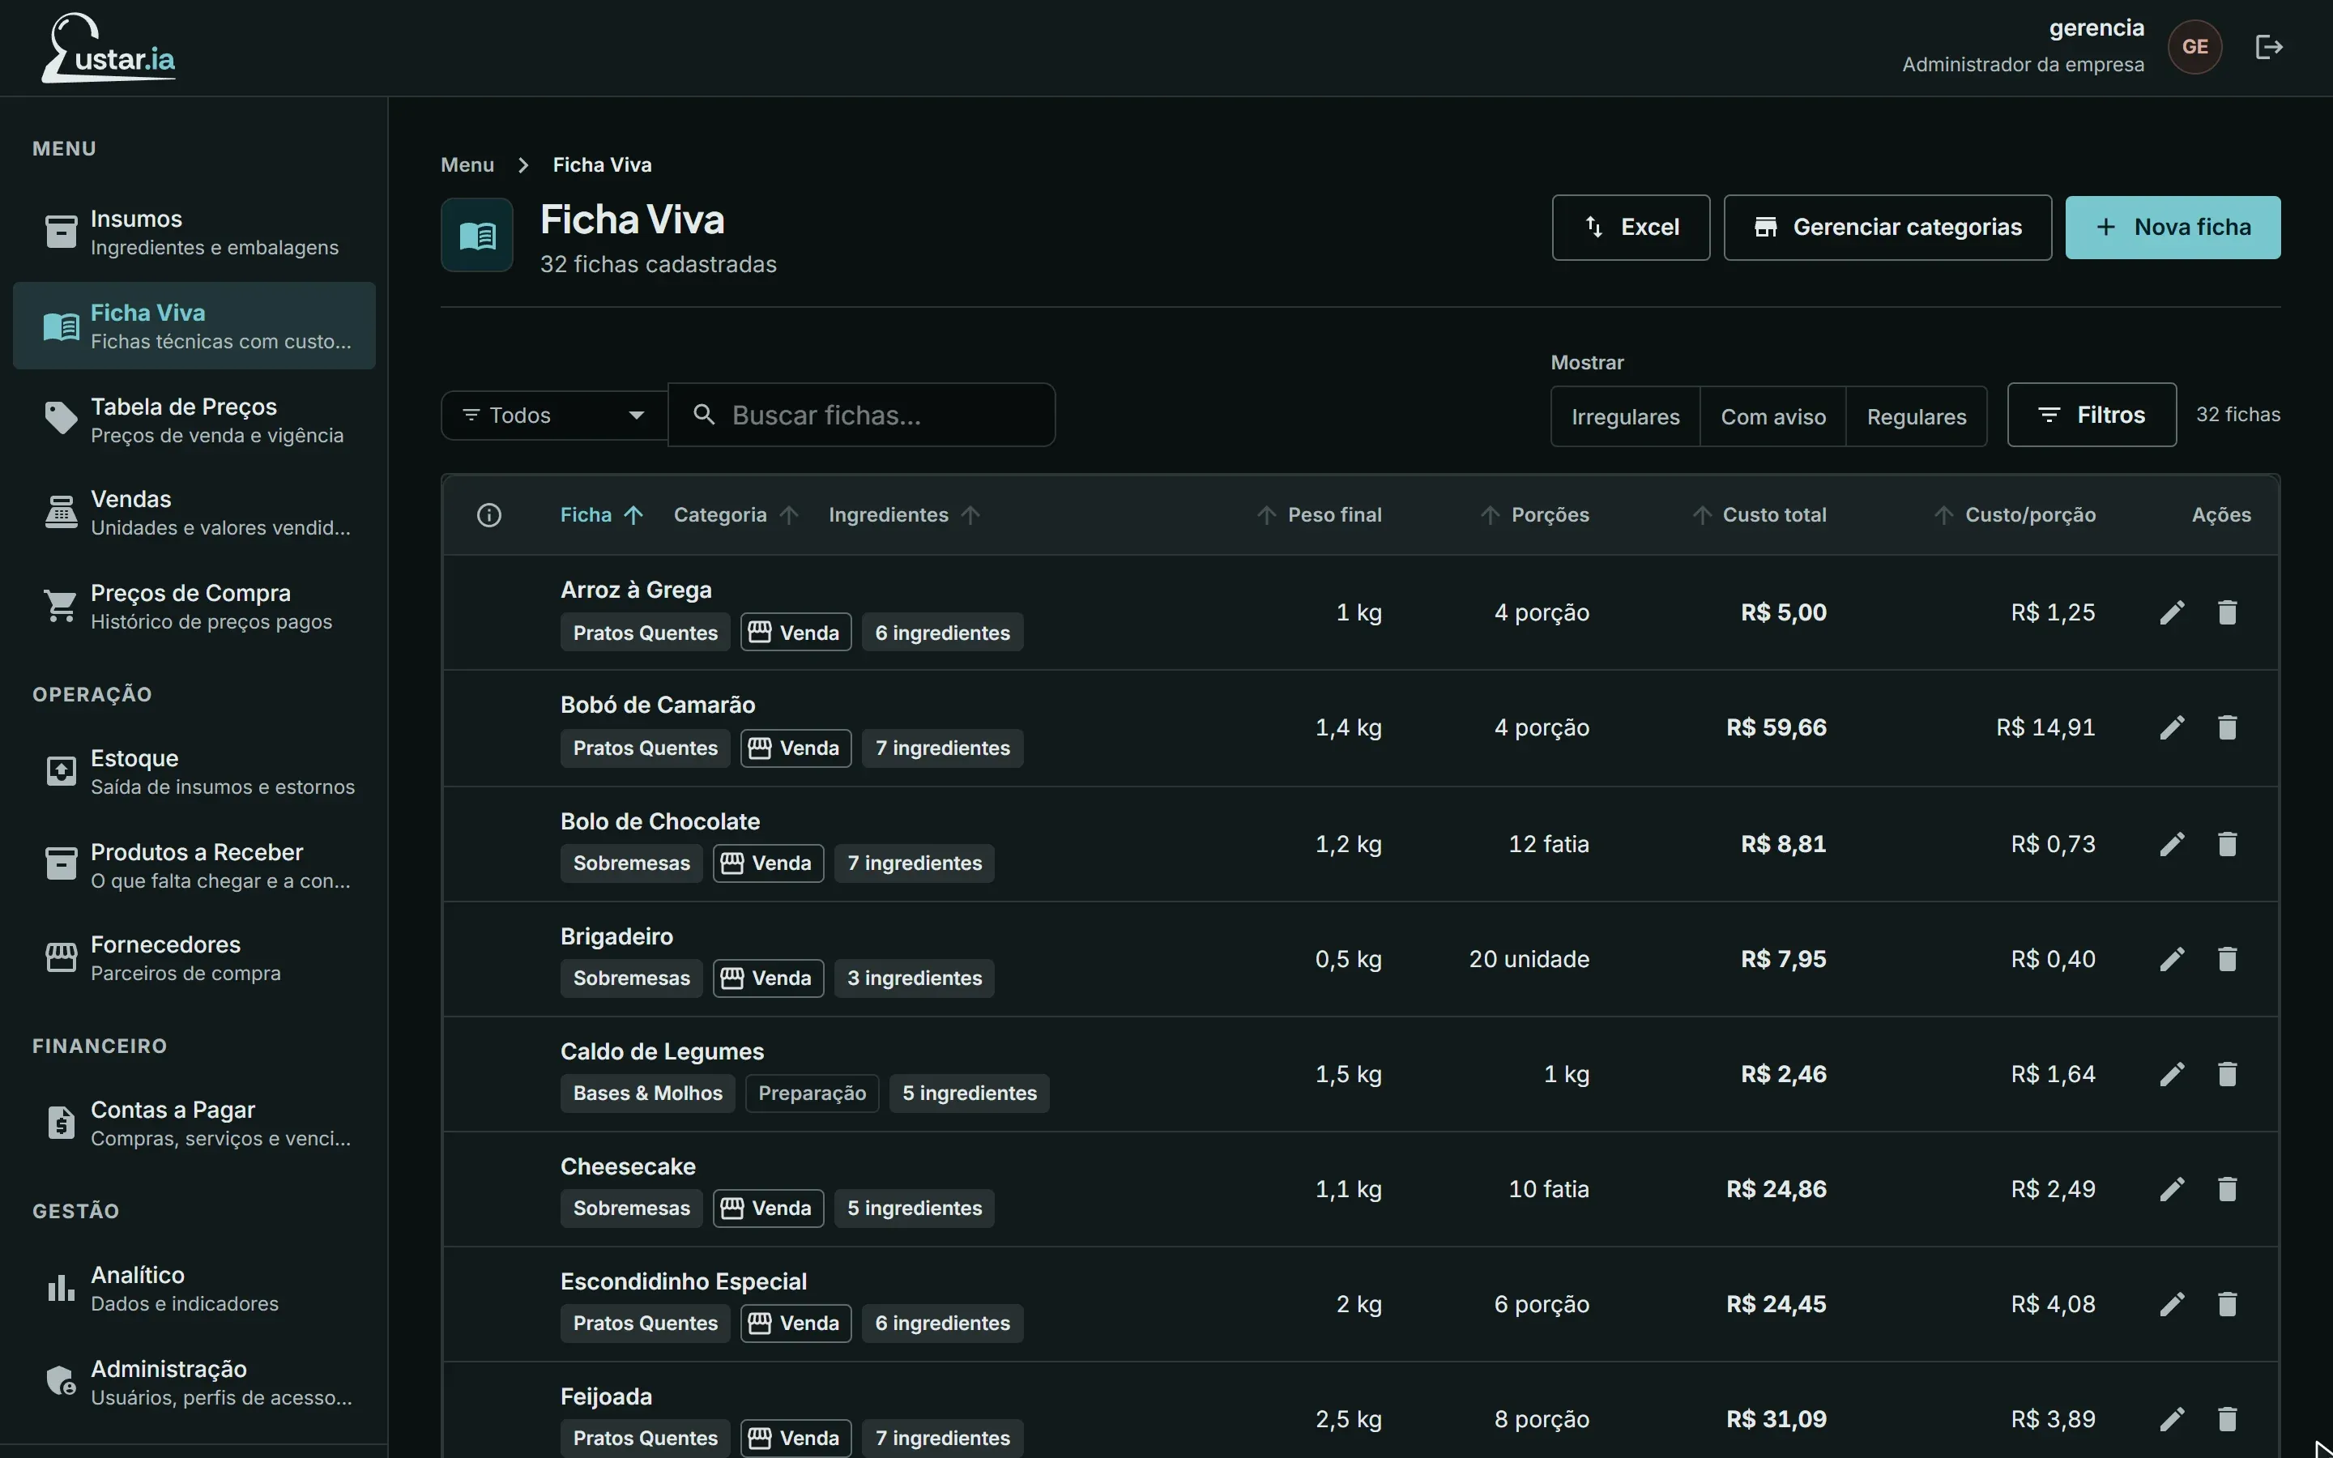Go to Vendas in the sidebar
The image size is (2333, 1458).
194,512
